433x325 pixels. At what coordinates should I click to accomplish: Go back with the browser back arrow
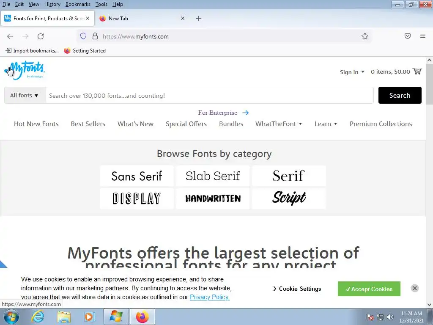[x=10, y=36]
